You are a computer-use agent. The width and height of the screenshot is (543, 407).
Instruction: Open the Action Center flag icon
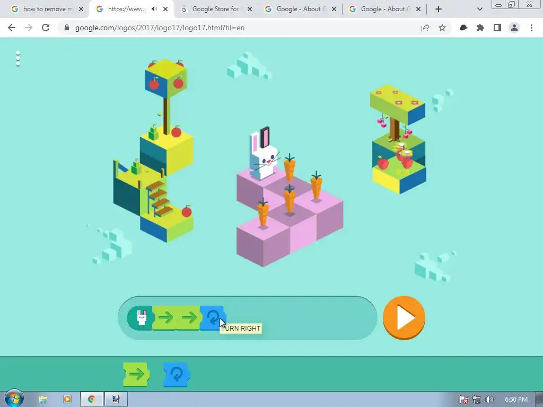click(x=464, y=400)
